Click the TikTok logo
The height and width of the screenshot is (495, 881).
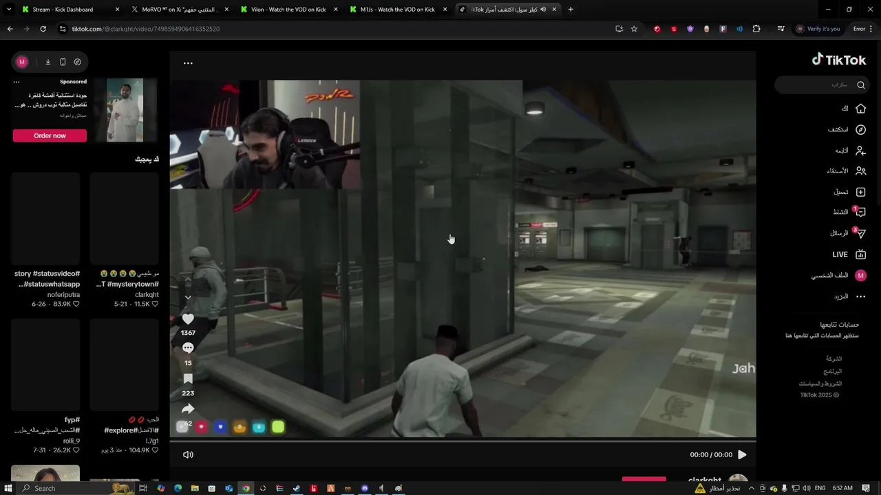(839, 60)
